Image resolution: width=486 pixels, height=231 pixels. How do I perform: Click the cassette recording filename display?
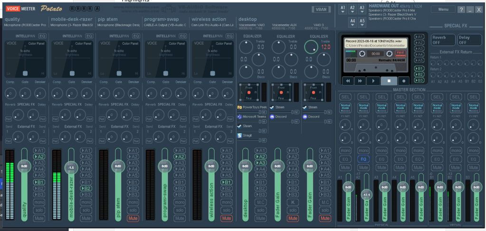(x=375, y=43)
